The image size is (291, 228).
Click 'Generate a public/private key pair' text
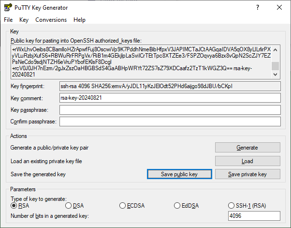click(49, 148)
